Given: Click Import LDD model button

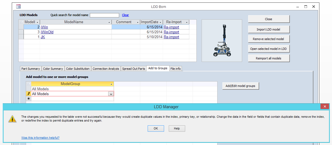Looking at the screenshot, I should 269,29.
